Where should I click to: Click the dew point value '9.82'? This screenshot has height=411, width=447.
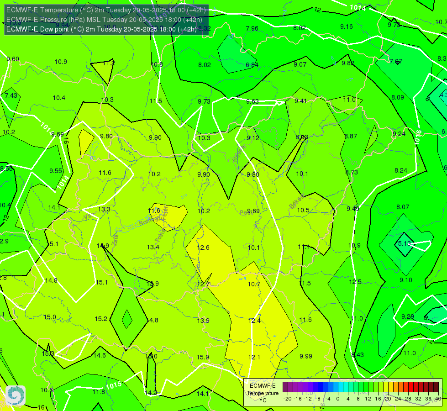348,63
